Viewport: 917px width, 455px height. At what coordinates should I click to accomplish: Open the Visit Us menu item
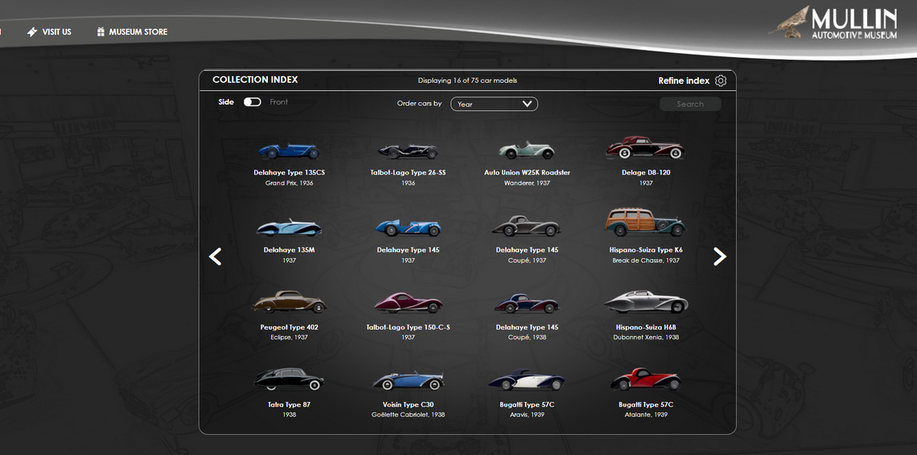click(x=56, y=32)
